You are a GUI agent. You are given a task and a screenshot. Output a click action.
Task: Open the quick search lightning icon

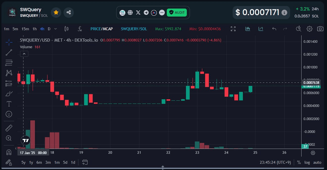tap(299, 29)
